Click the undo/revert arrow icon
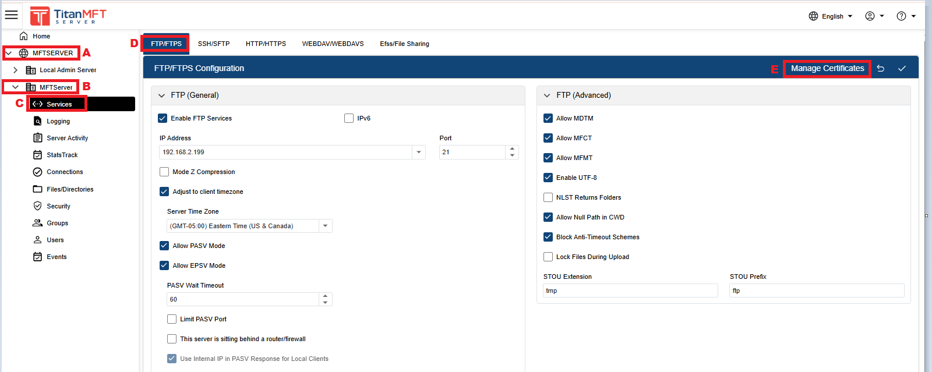The height and width of the screenshot is (372, 932). (881, 69)
